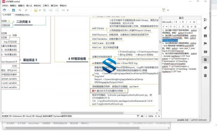
Task: Open the Format paintbrush sidebar icon
Action: coord(205,28)
